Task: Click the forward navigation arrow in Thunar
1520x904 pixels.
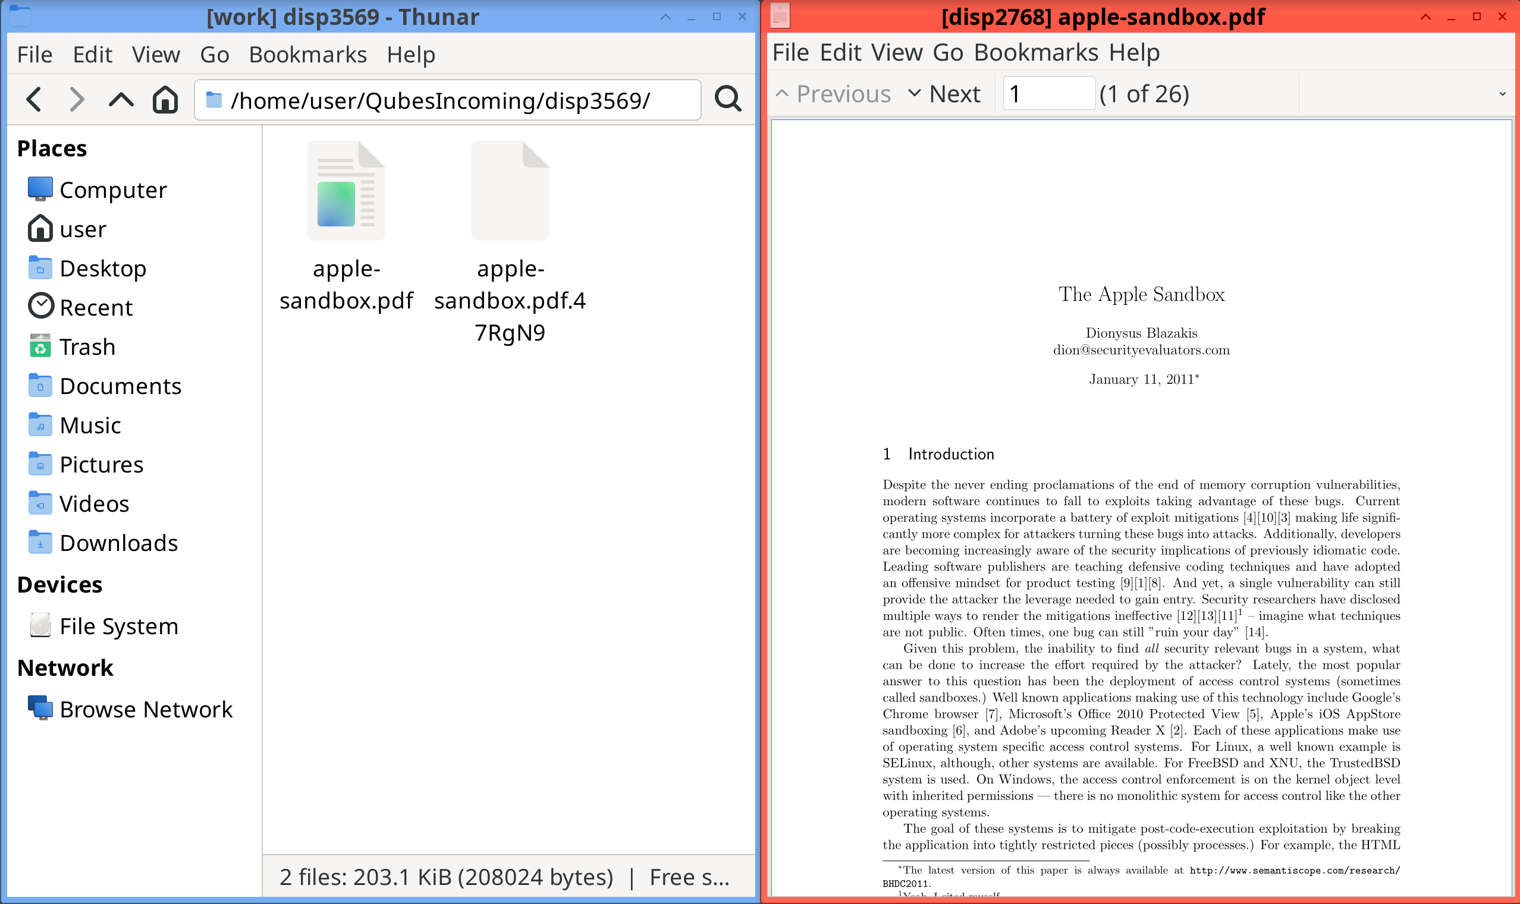Action: [77, 99]
